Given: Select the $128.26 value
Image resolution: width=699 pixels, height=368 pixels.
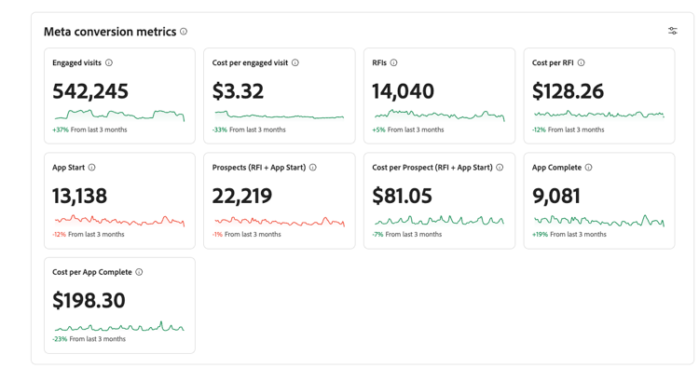Looking at the screenshot, I should tap(568, 91).
